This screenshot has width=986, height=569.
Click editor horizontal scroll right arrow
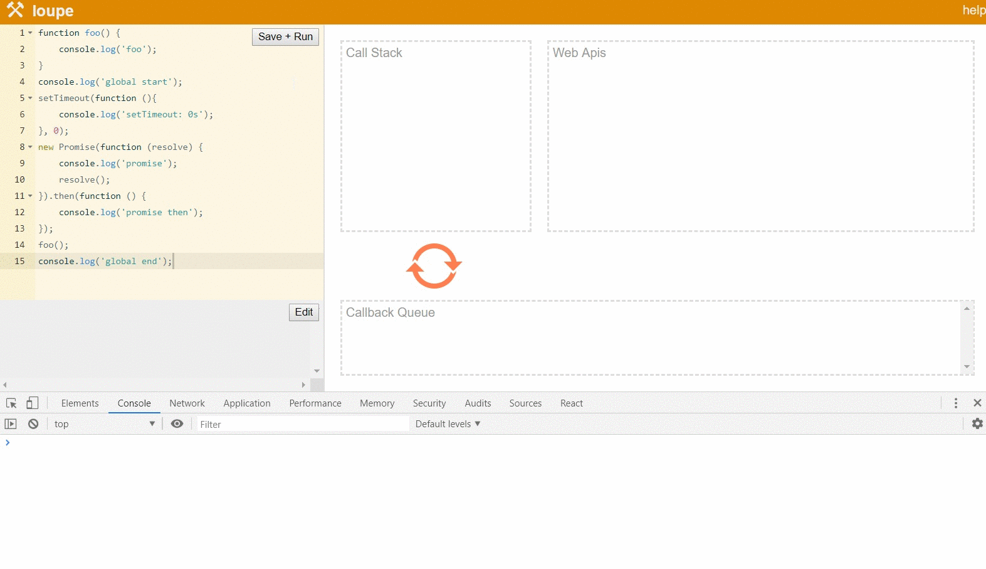pos(303,385)
